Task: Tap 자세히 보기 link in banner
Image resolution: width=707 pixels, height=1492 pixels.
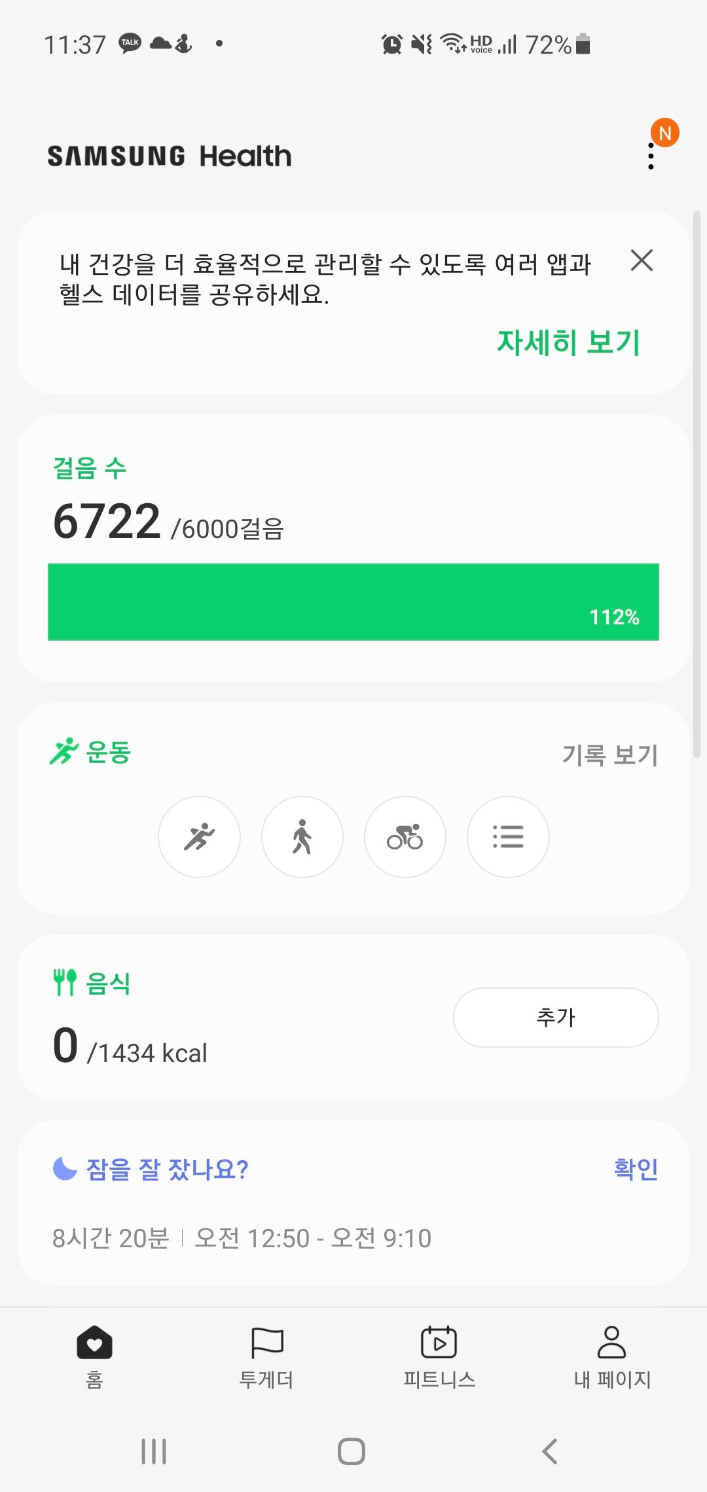Action: 568,342
